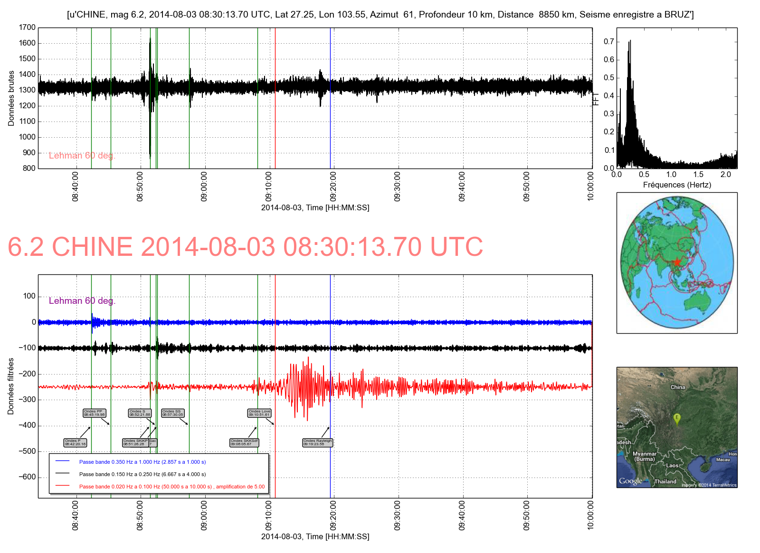
Task: Click the Ondes Love annotation box
Action: (x=260, y=413)
